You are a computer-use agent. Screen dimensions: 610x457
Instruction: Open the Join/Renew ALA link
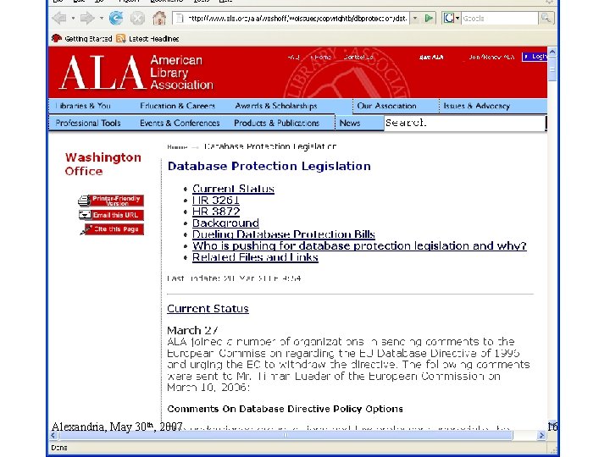pos(491,58)
